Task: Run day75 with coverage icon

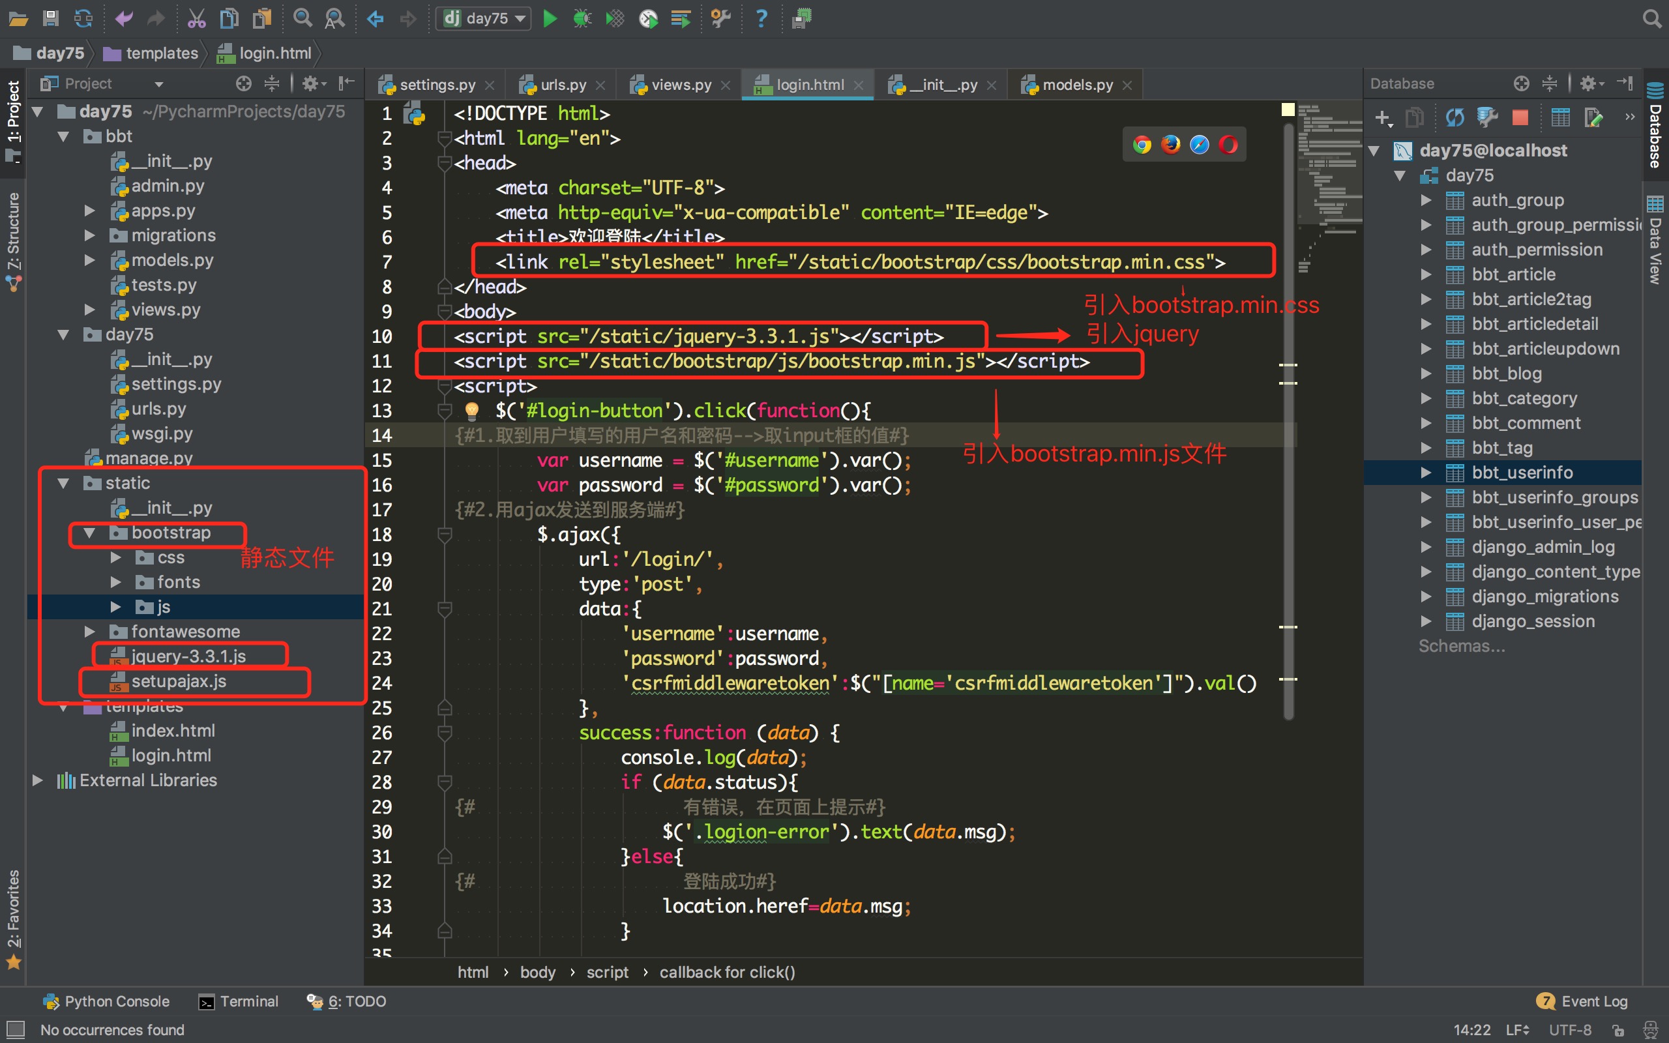Action: (x=615, y=18)
